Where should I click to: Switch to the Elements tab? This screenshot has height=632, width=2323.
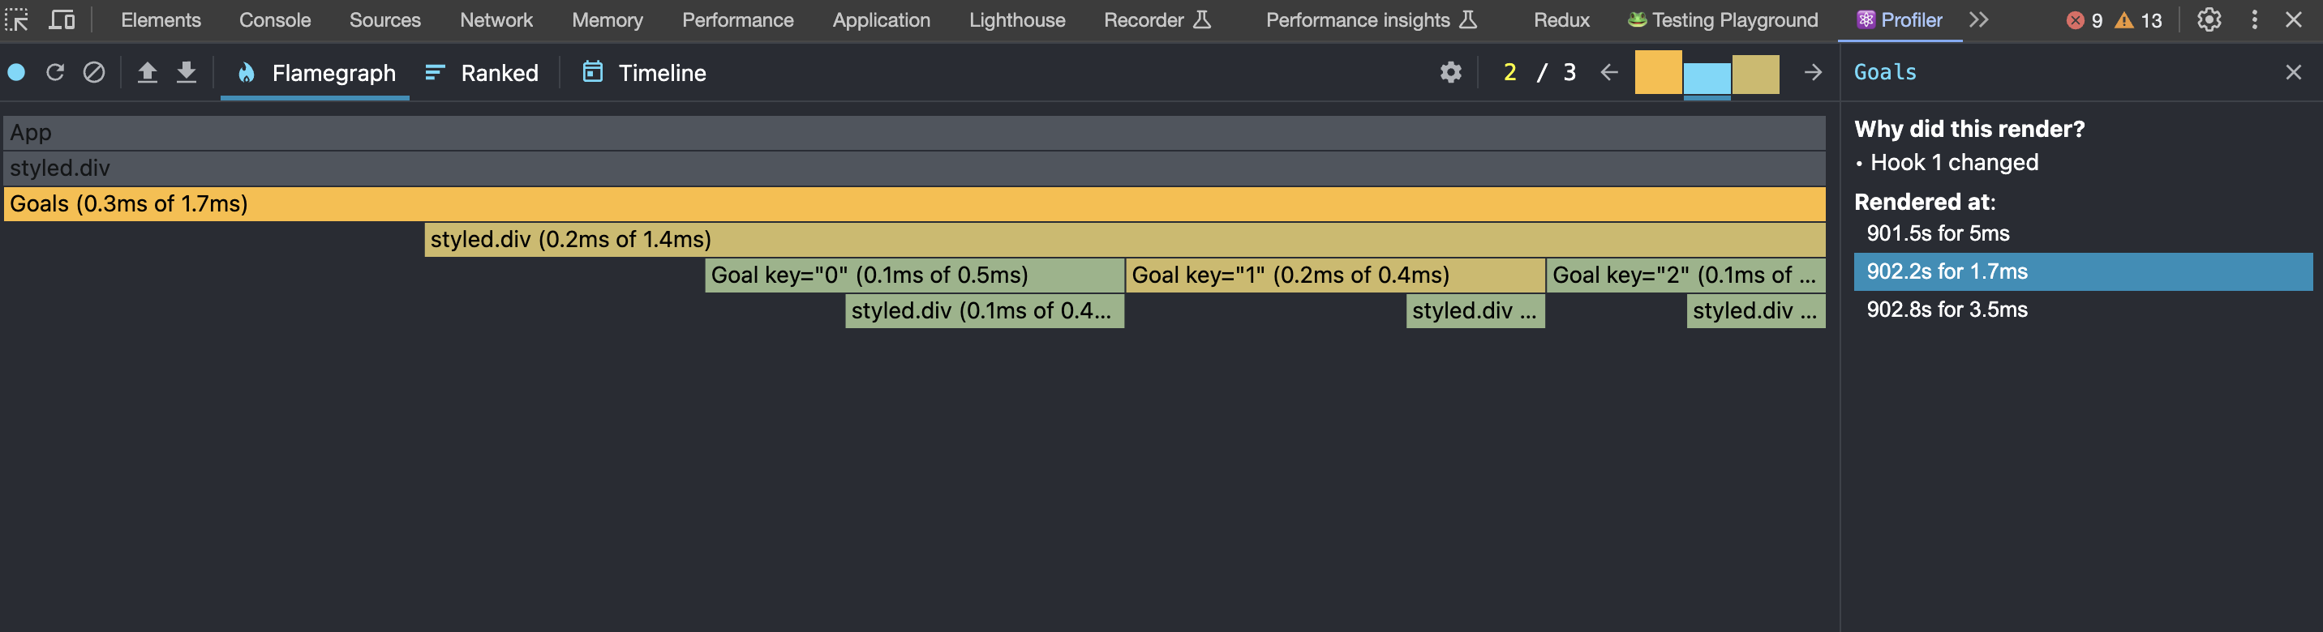tap(161, 19)
